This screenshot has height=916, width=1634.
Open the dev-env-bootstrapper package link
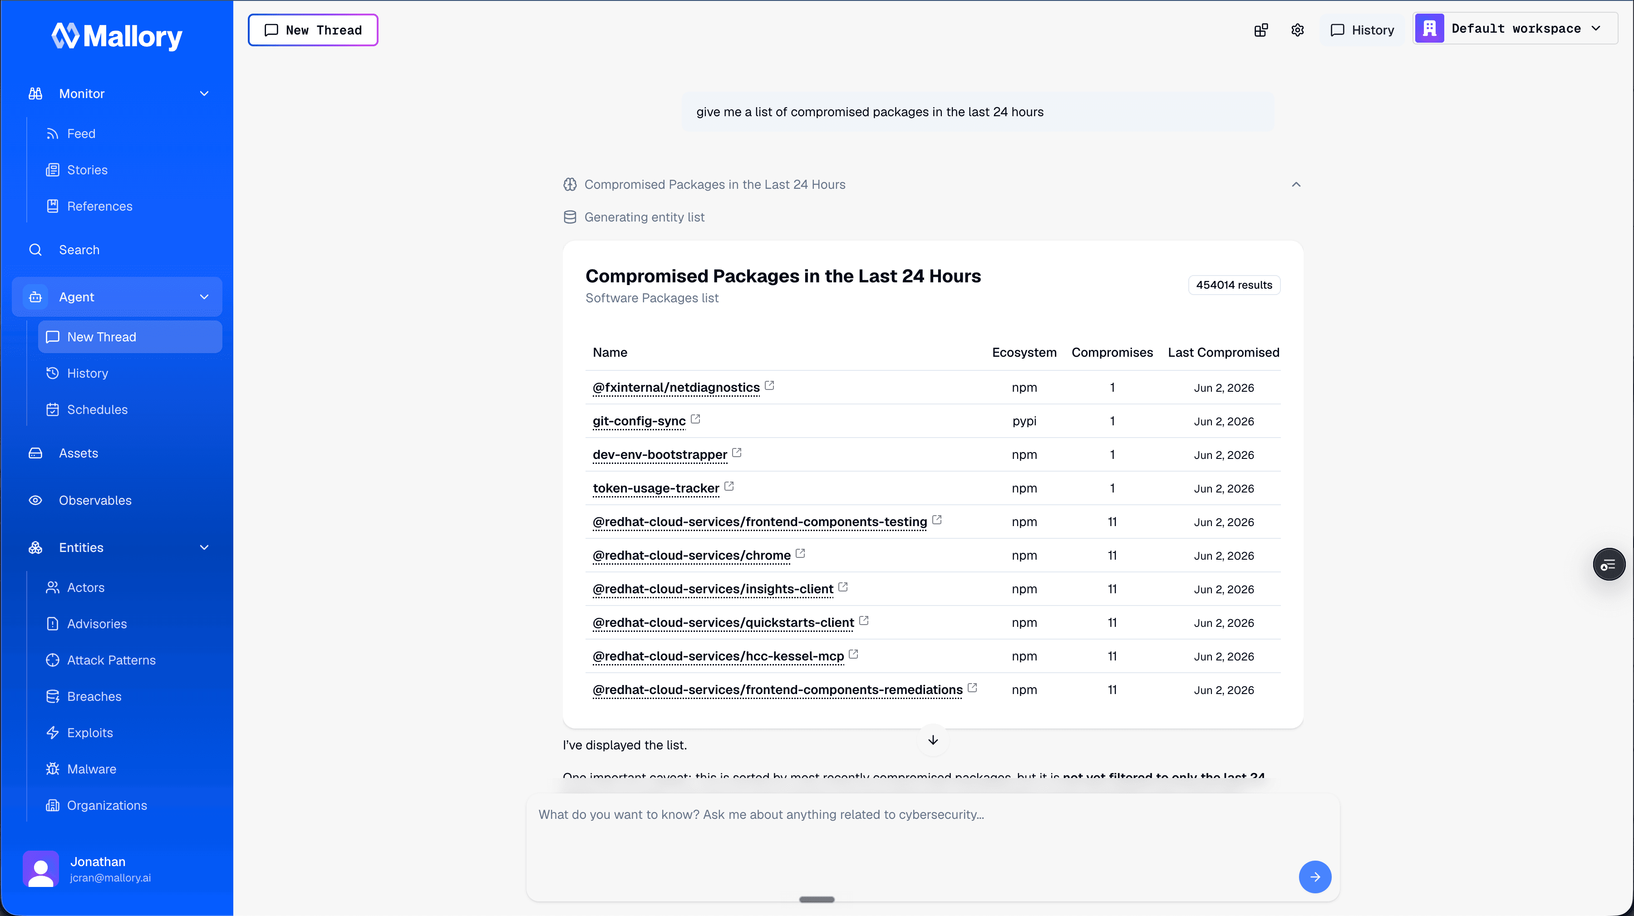tap(660, 455)
